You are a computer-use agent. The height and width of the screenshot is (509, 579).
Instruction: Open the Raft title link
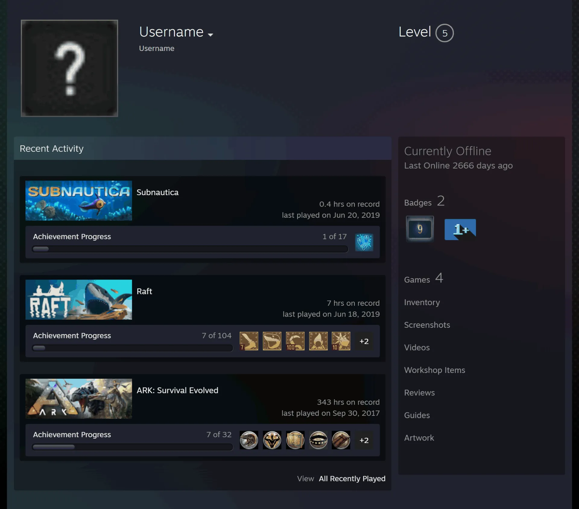144,291
